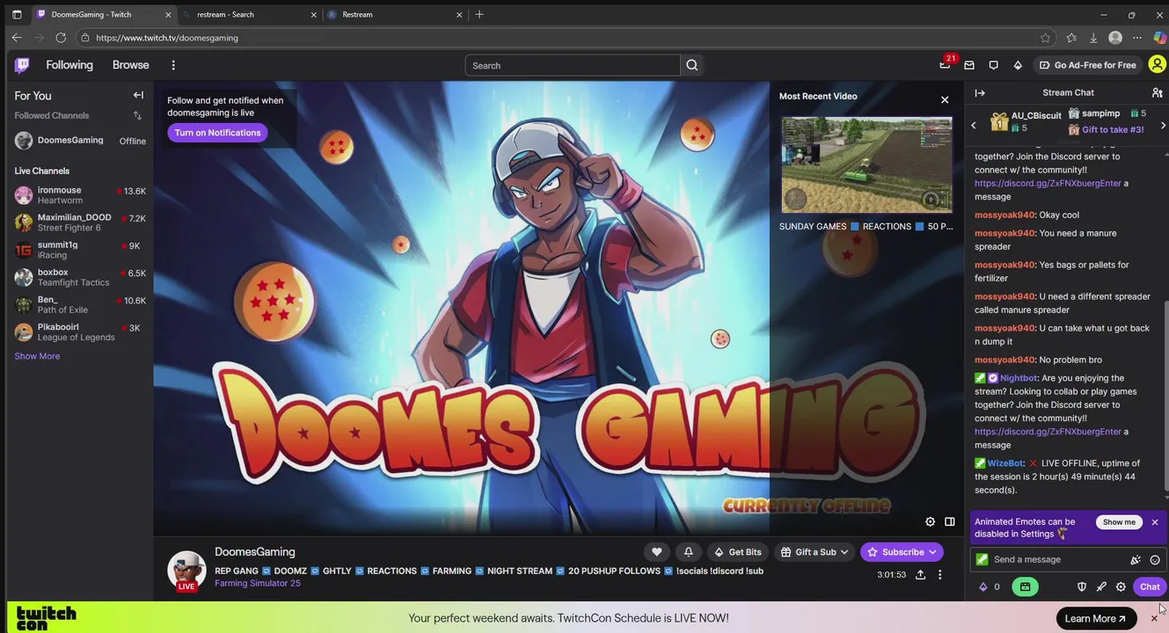Focus the Twitch search field

click(573, 65)
